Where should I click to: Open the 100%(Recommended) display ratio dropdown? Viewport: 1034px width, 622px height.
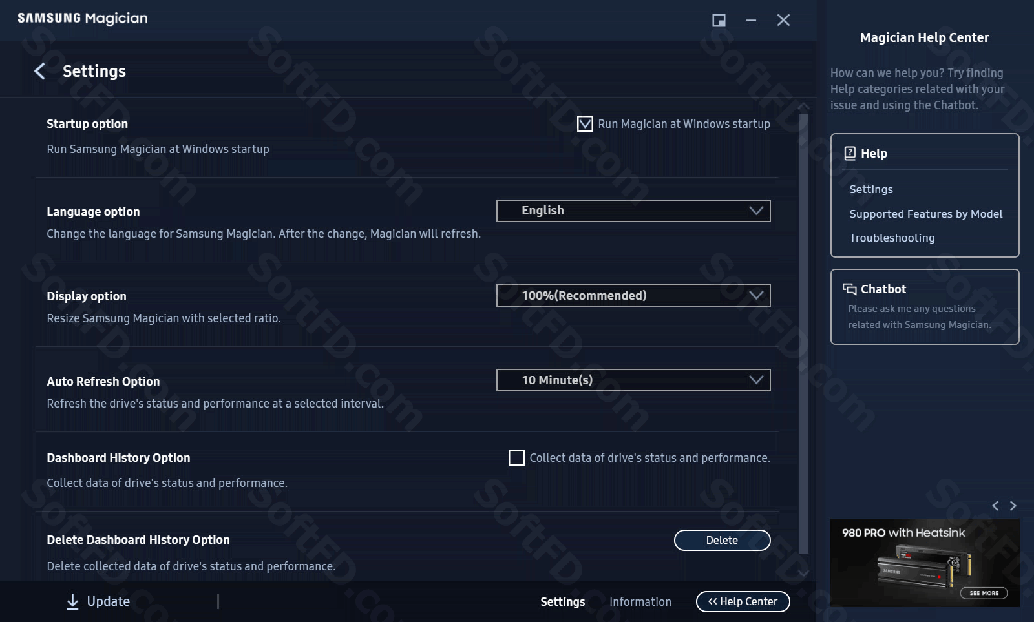(x=633, y=295)
